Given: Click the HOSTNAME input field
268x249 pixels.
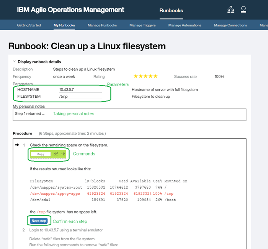Looking at the screenshot, I should coord(80,90).
